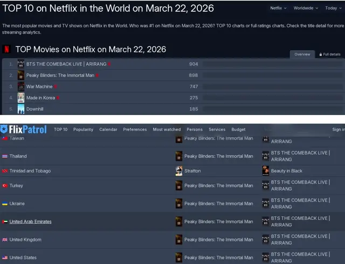Open Made in Korea title link
Image resolution: width=345 pixels, height=264 pixels.
pos(41,98)
